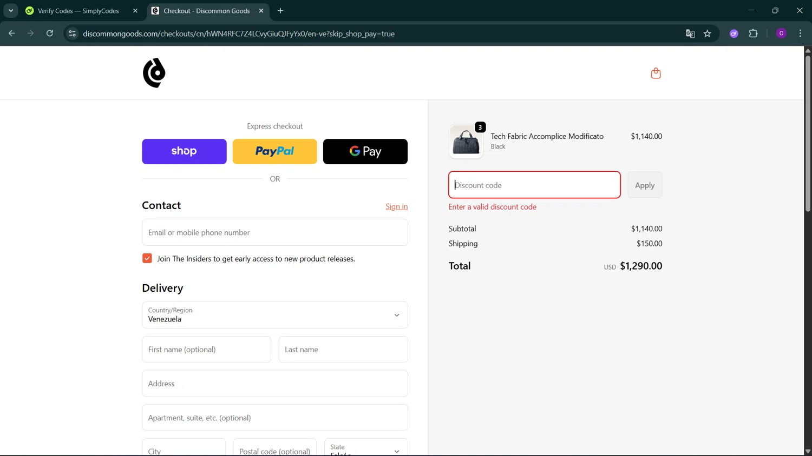Focus the Apartment, suite, etc. field
812x456 pixels.
coord(275,418)
